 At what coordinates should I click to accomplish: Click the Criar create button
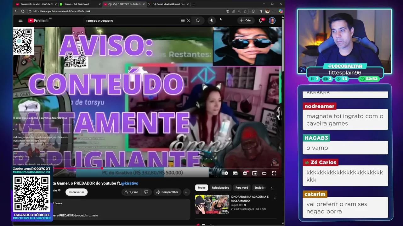point(246,20)
